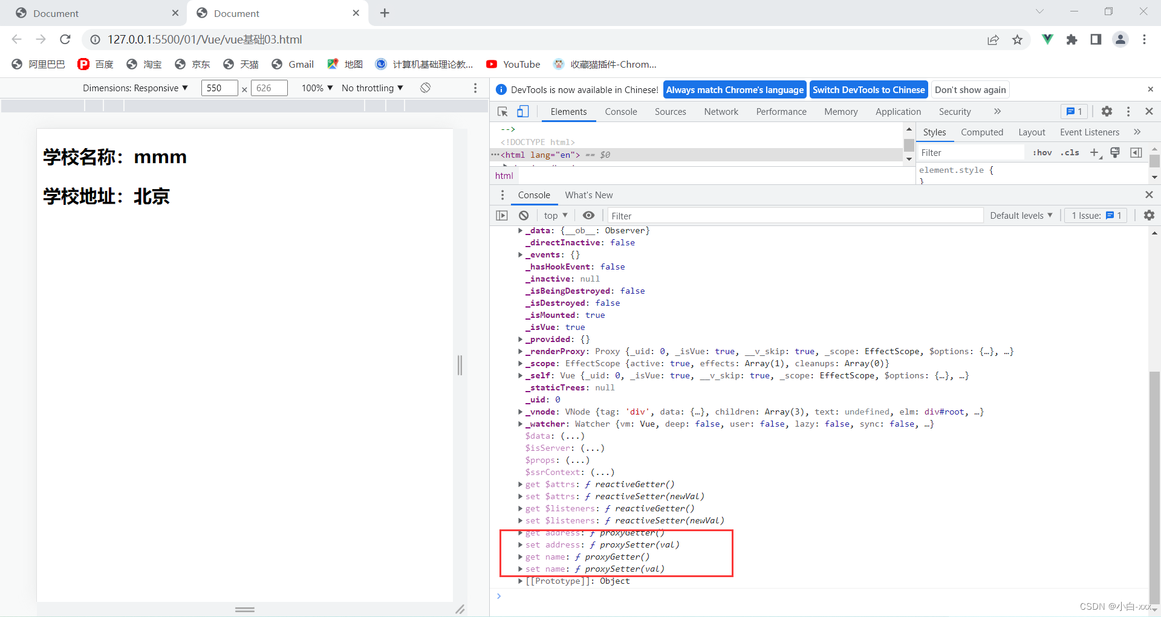Expand the [[Prototype]] Object entry
The image size is (1161, 617).
520,581
